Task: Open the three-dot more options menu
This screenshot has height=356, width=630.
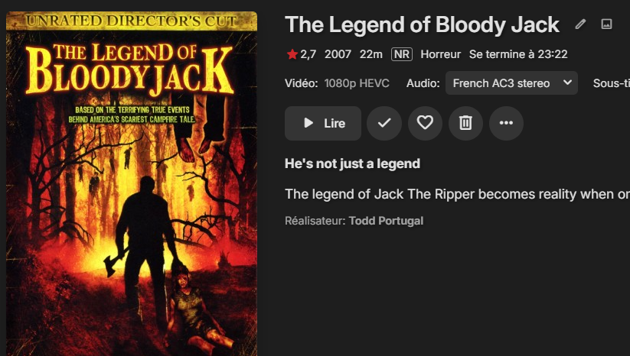Action: (506, 123)
